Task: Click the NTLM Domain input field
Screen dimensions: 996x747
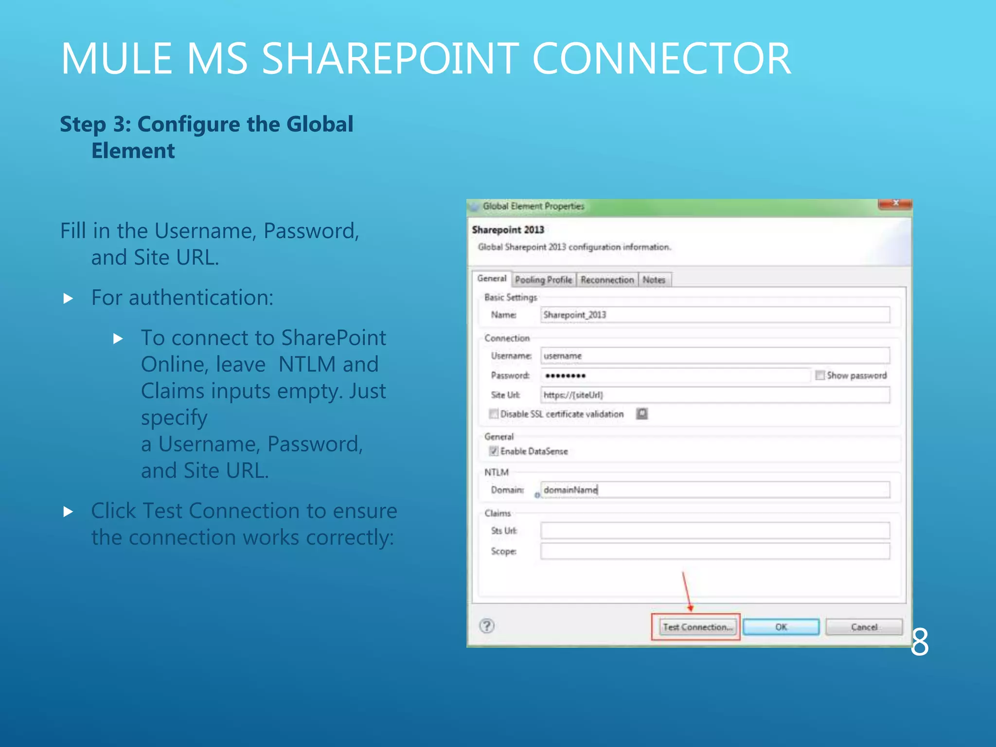Action: pyautogui.click(x=715, y=490)
